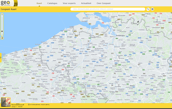
Task: Click the Geopunt-kaart title
Action: [9, 9]
